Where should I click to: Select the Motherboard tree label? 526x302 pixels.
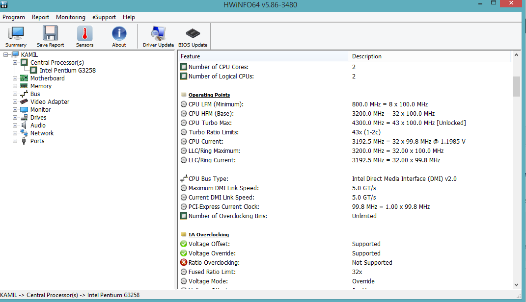coord(47,78)
